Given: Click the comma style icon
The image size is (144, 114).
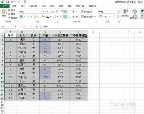Looking at the screenshot, I should pos(109,17).
